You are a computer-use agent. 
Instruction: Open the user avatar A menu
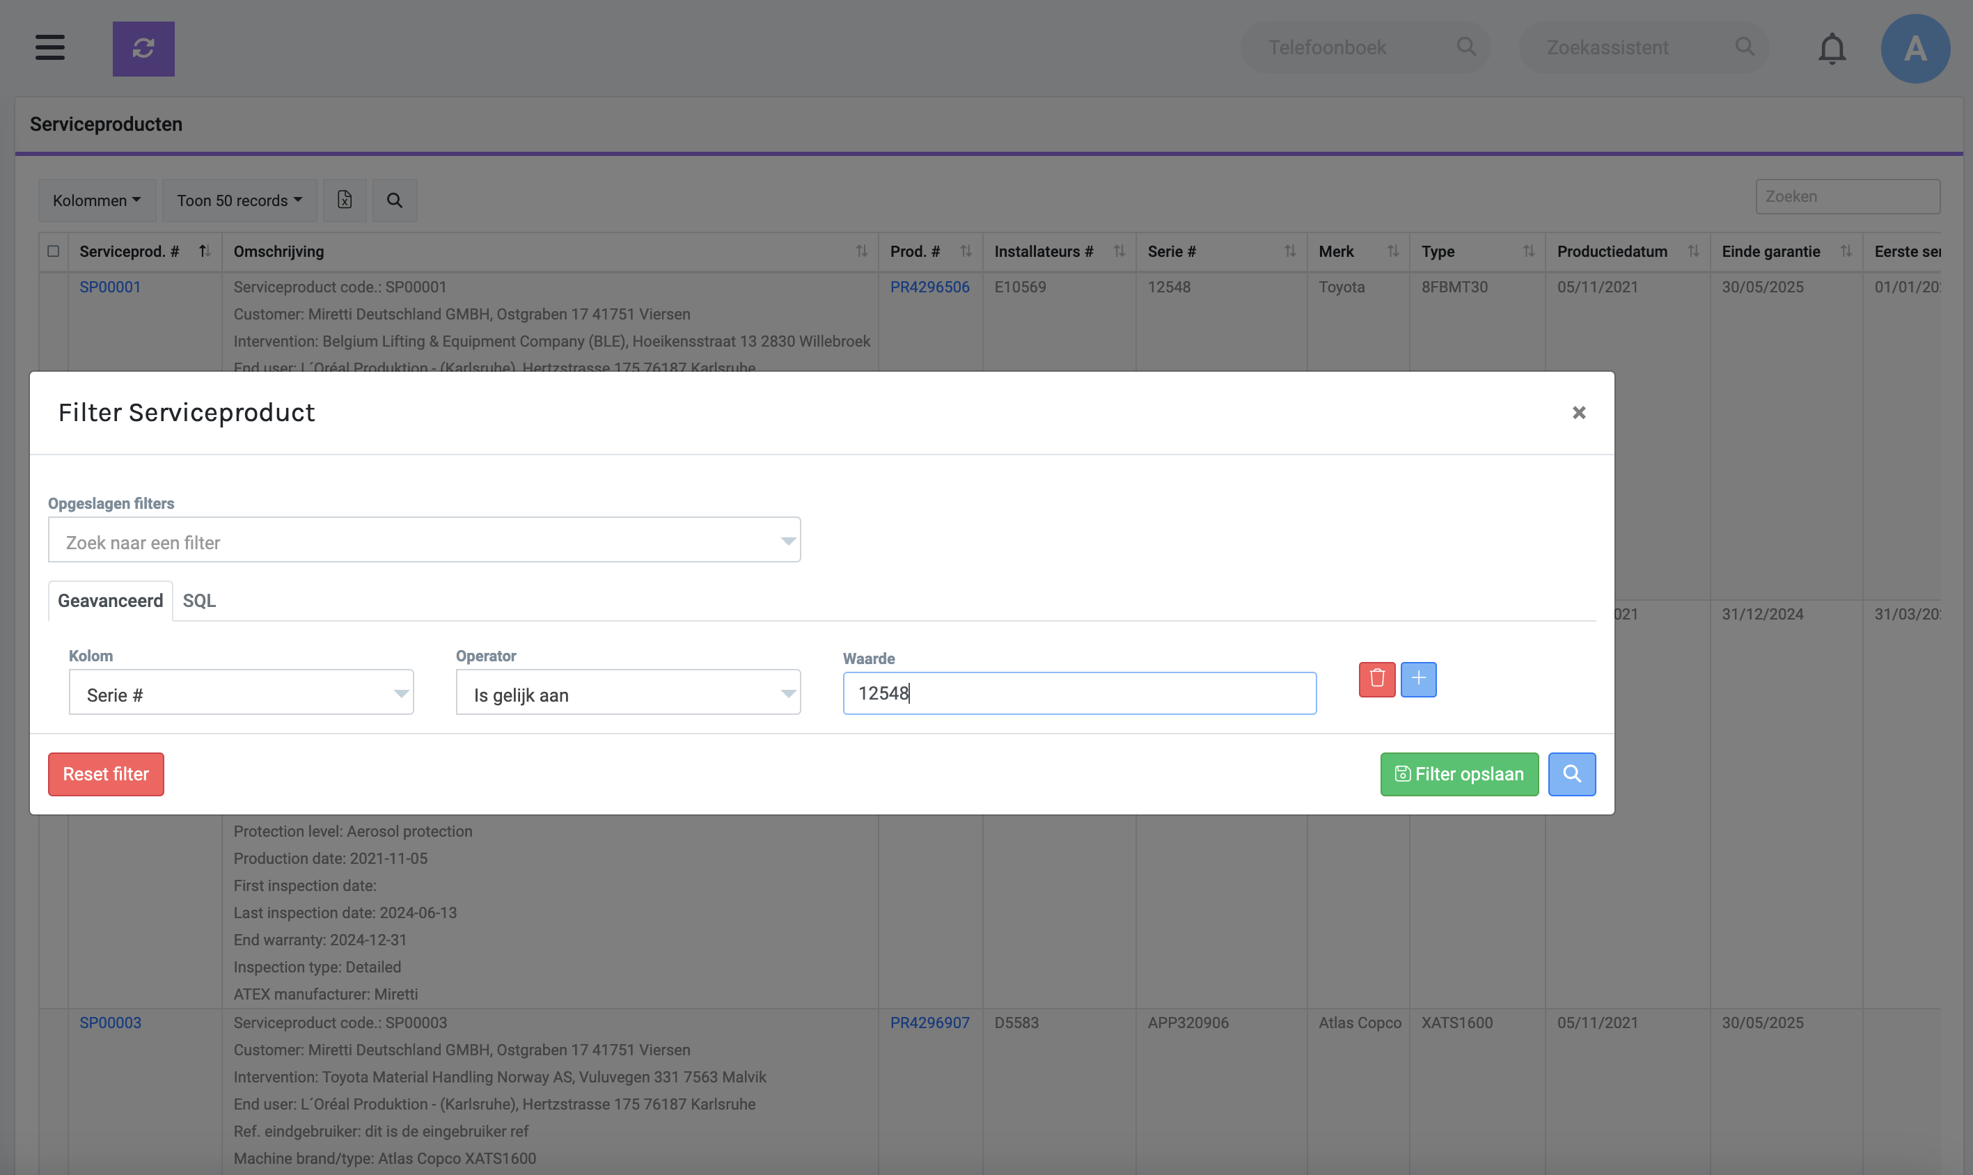point(1915,48)
